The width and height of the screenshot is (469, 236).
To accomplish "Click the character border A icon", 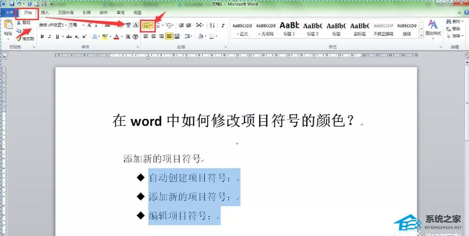I will pyautogui.click(x=135, y=25).
